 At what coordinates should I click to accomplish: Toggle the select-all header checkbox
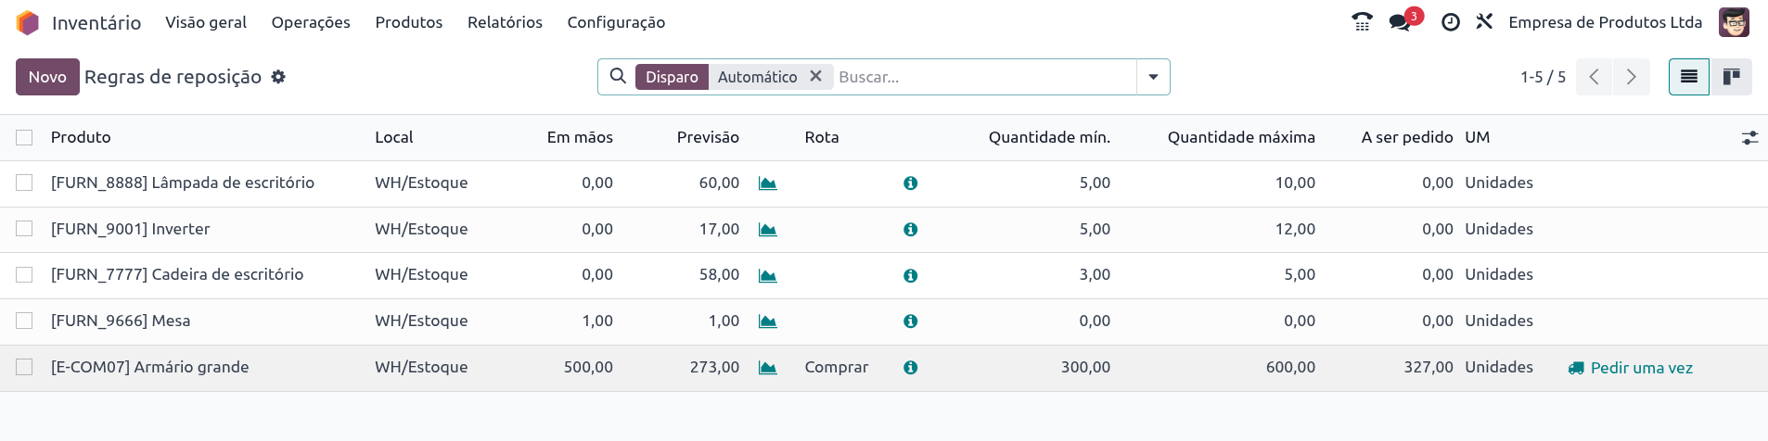[x=24, y=137]
